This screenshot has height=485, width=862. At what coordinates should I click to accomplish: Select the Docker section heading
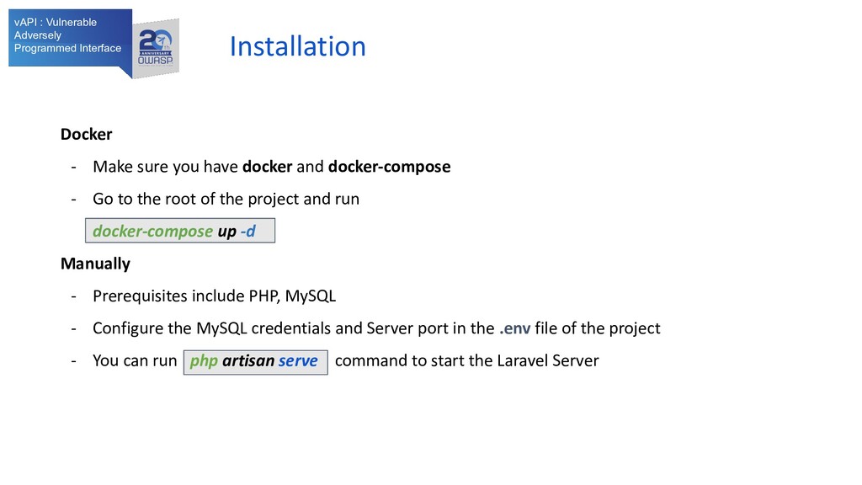tap(87, 134)
